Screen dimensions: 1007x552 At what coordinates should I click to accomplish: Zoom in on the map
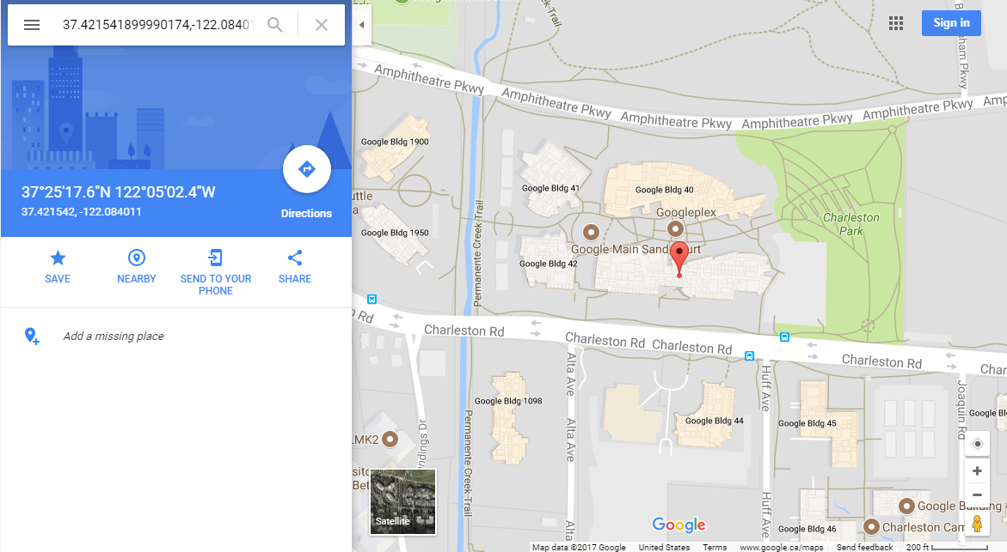(978, 471)
